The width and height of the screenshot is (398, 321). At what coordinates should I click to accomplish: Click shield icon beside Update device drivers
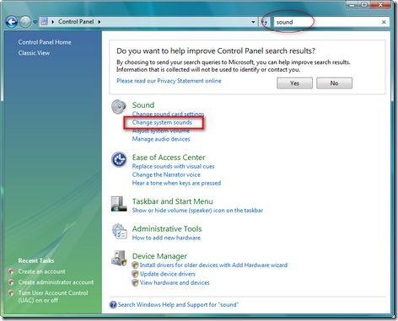[x=135, y=274]
